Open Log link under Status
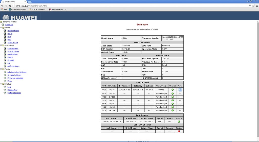The image size is (259, 142). [x=9, y=87]
